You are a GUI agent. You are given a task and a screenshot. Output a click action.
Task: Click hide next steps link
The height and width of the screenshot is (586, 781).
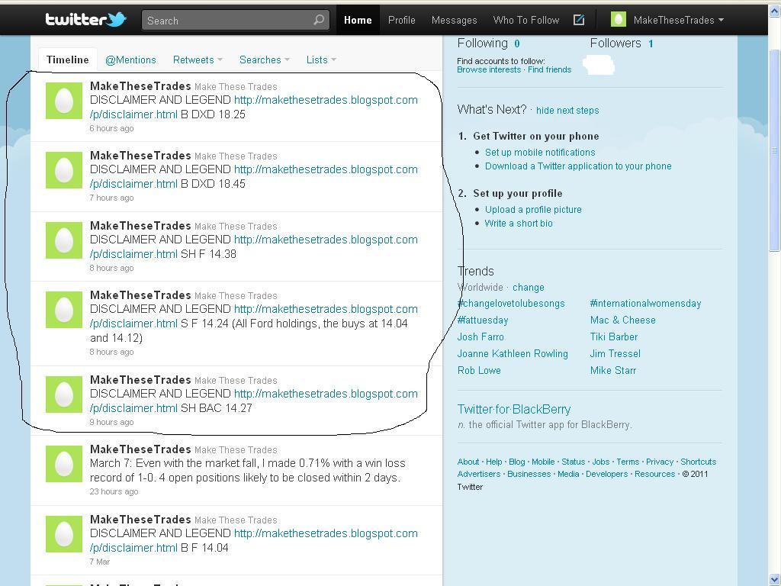567,111
